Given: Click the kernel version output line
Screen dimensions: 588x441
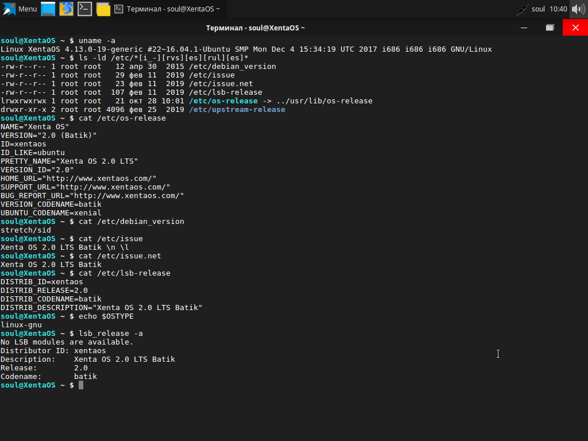Looking at the screenshot, I should (x=246, y=49).
